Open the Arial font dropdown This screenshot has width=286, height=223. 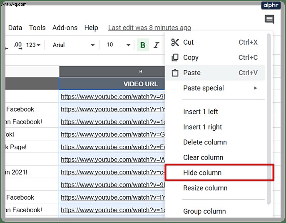coord(74,45)
